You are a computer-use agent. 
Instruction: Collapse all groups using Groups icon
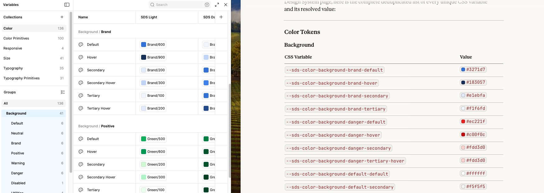coord(62,92)
